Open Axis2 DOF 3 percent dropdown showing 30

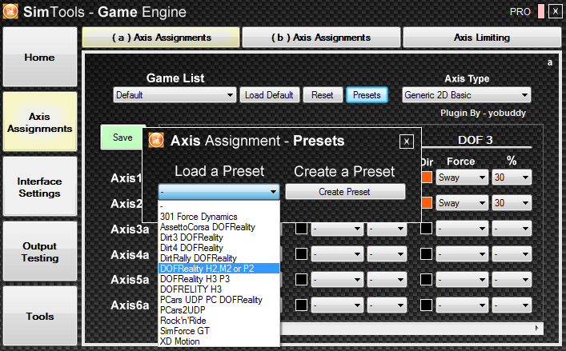512,203
